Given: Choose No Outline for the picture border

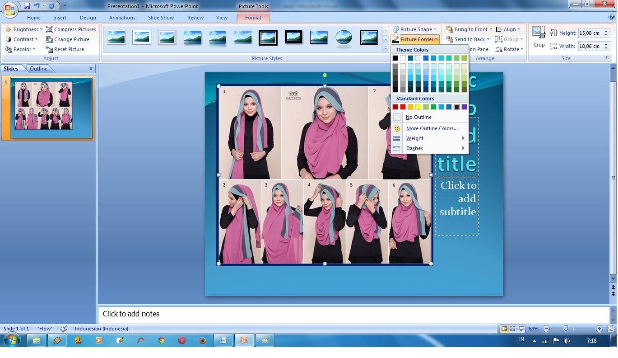Looking at the screenshot, I should pyautogui.click(x=418, y=117).
